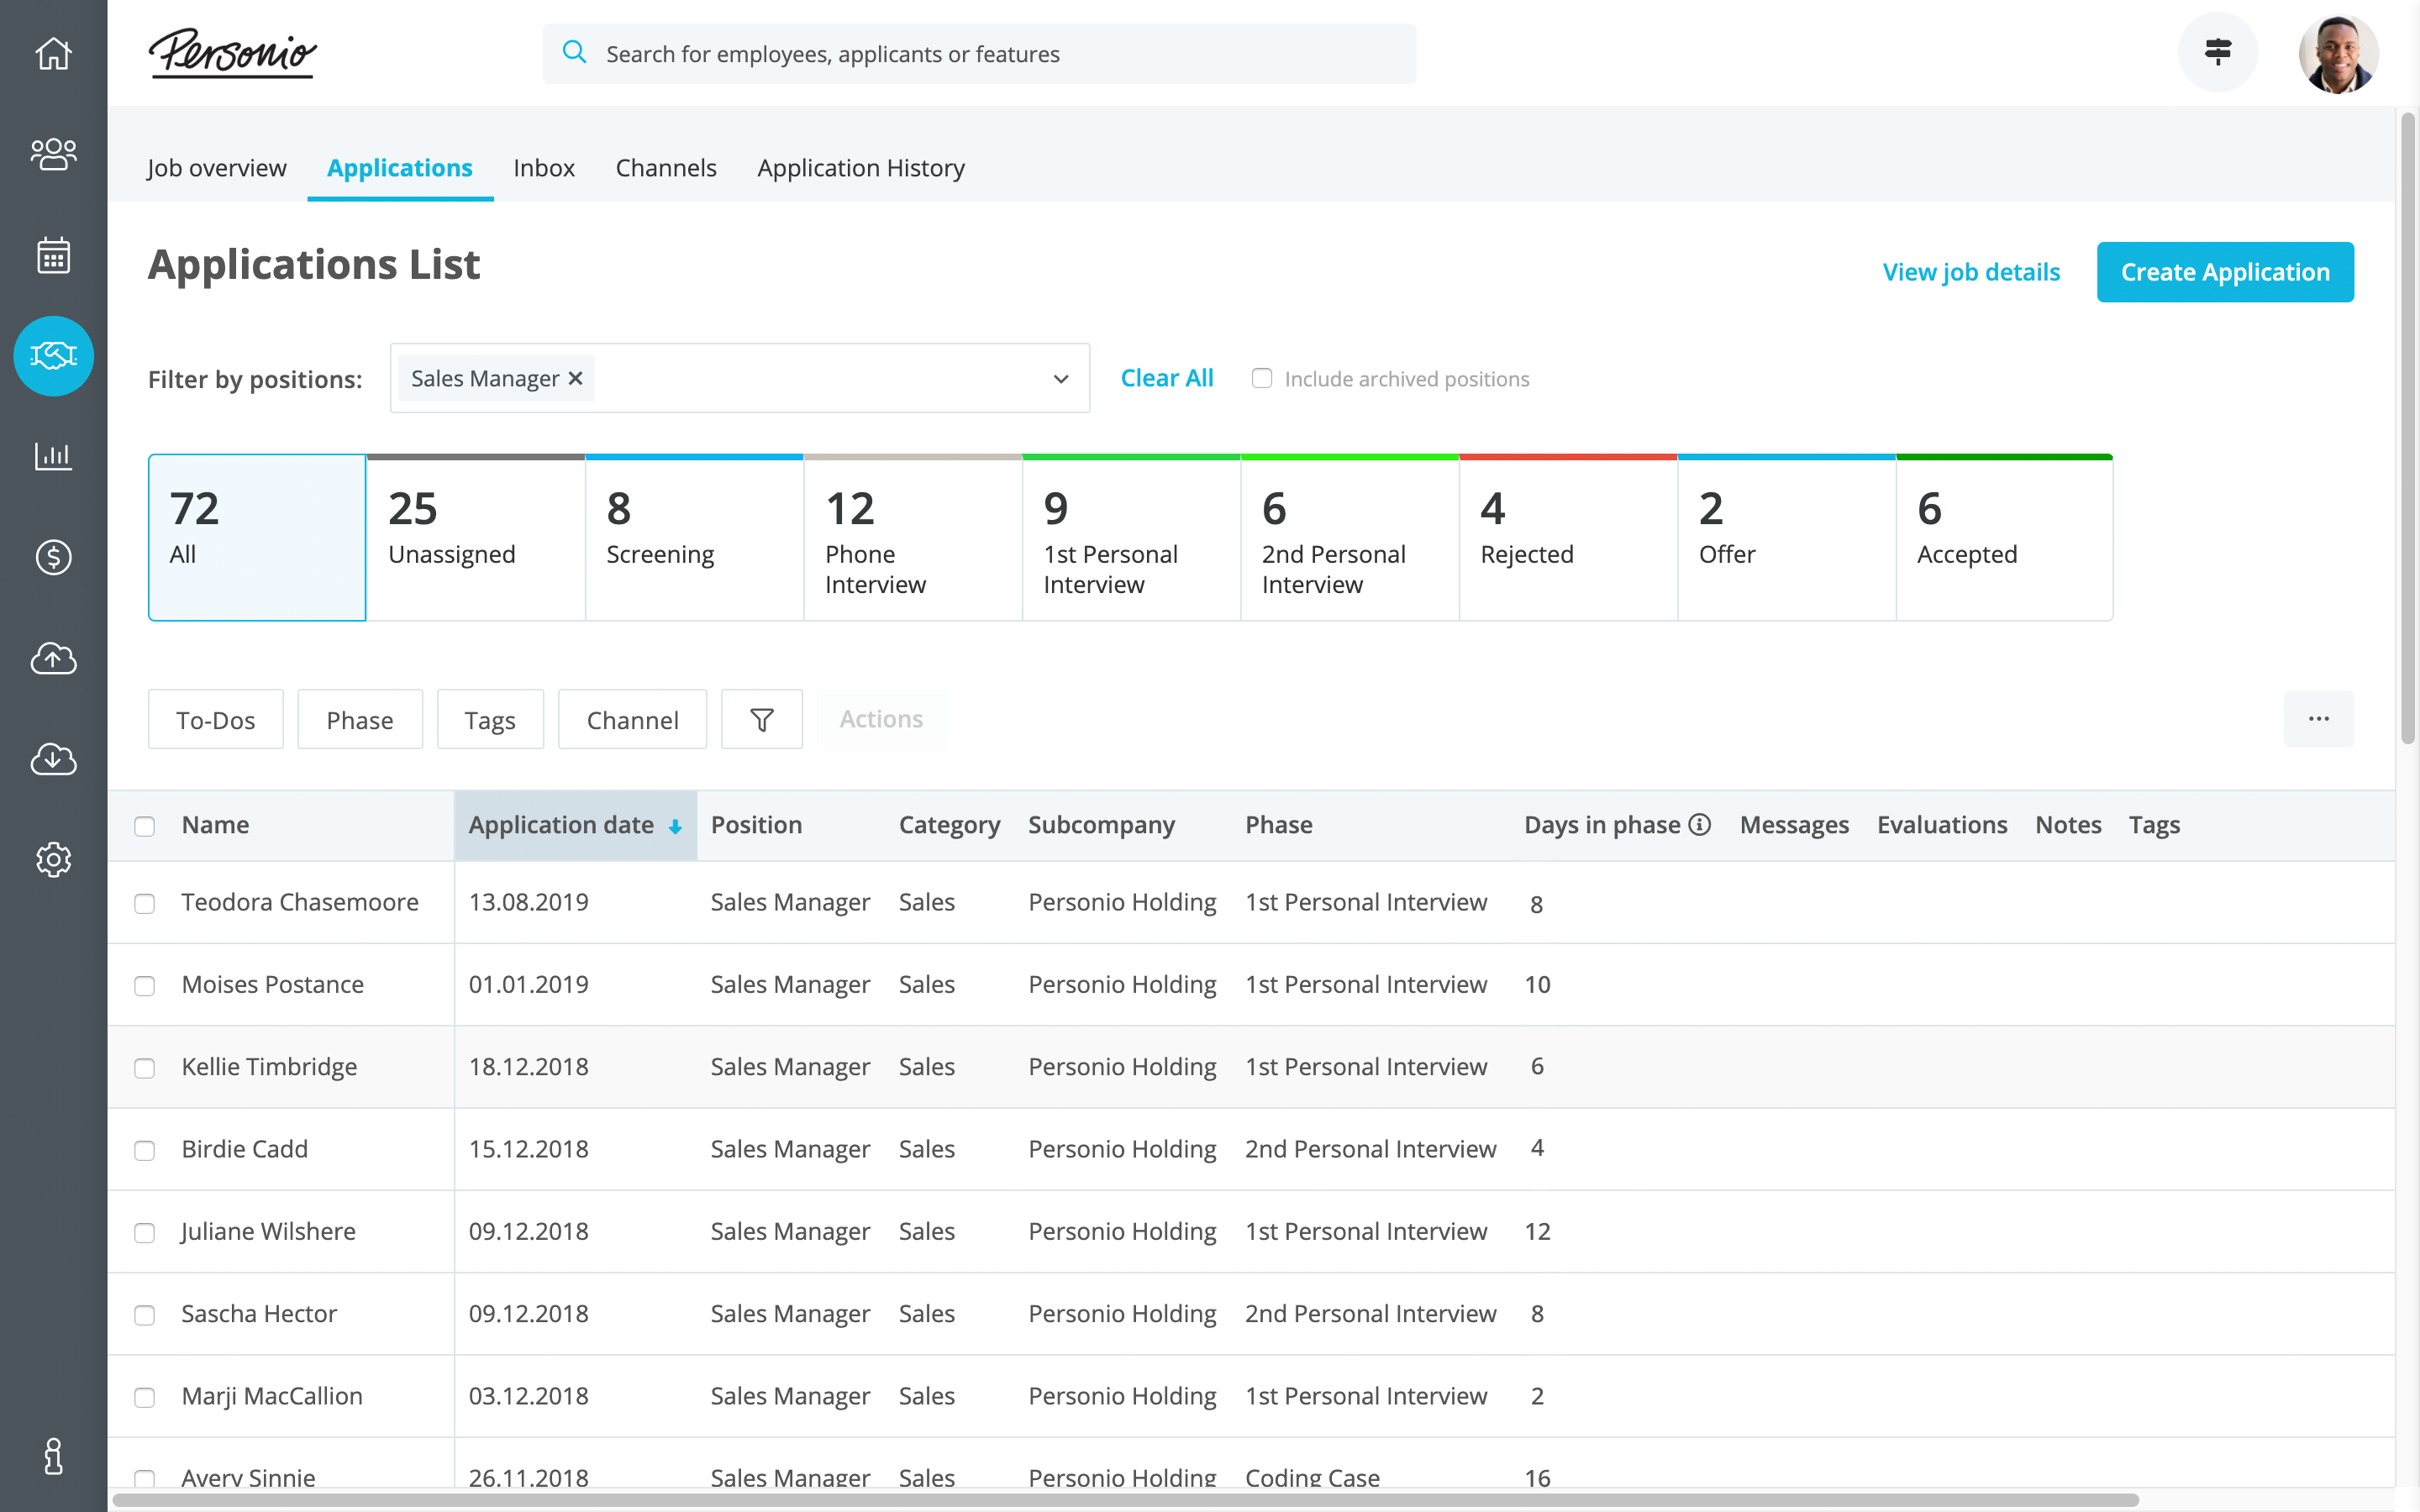The width and height of the screenshot is (2420, 1512).
Task: Click the Create Application button
Action: coord(2224,272)
